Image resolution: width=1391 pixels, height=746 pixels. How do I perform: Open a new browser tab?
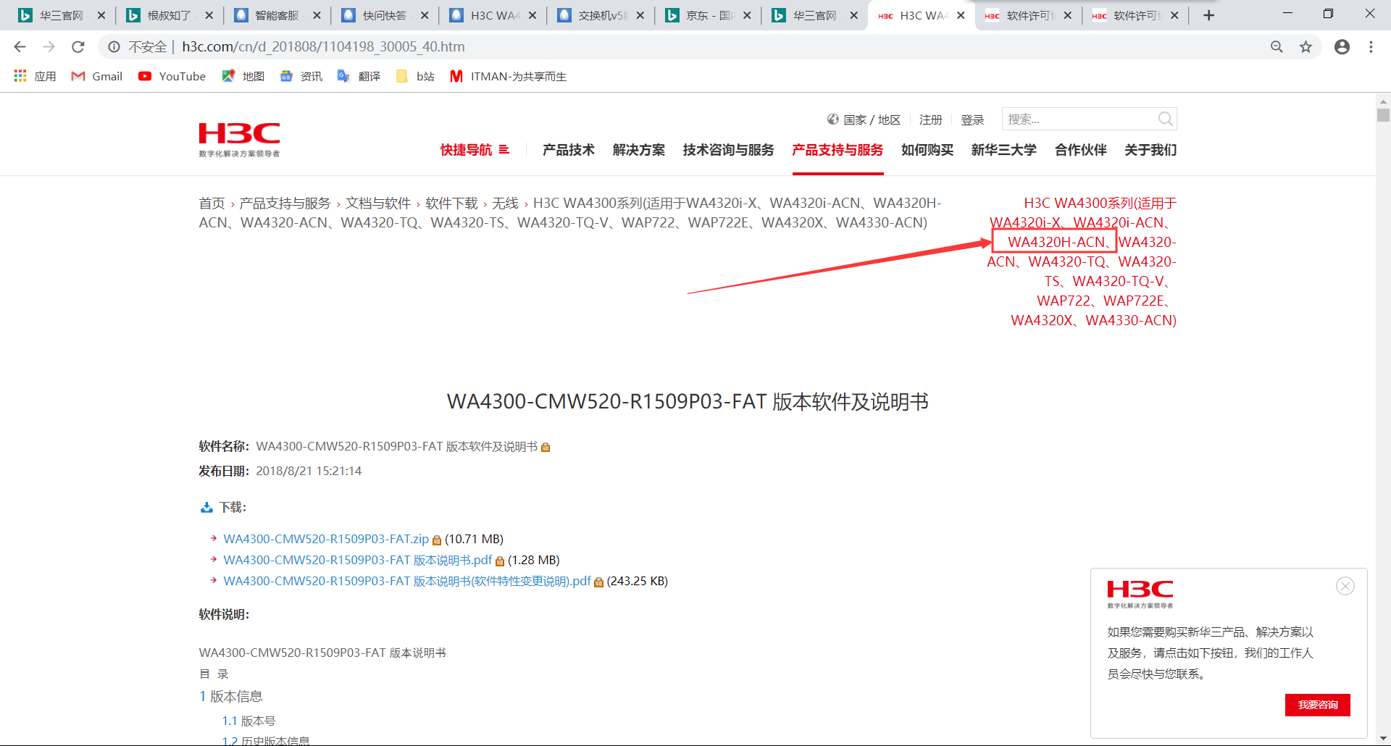(1208, 15)
